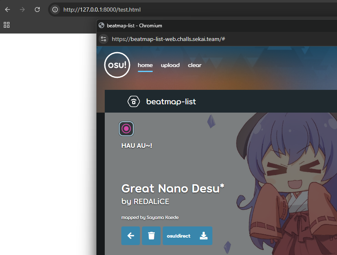Click the hexagon icon beside beatmap-list
337x255 pixels.
133,101
